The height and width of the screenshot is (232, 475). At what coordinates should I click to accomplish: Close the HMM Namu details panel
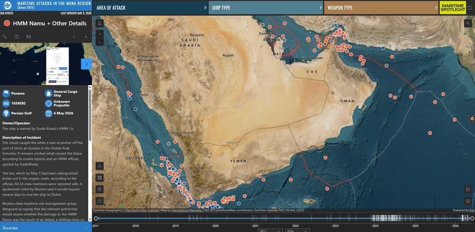coord(86,37)
